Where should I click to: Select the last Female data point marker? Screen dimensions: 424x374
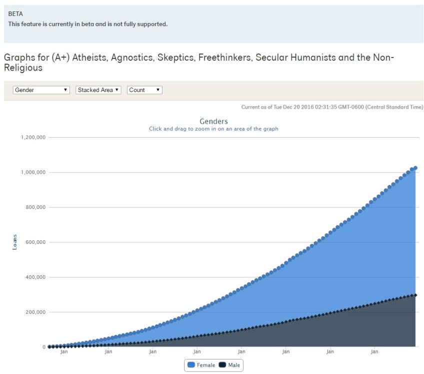(415, 168)
